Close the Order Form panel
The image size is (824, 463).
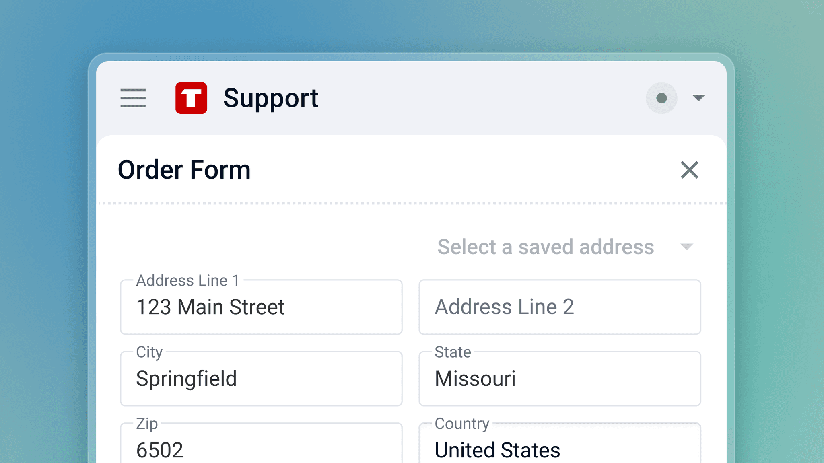[690, 170]
